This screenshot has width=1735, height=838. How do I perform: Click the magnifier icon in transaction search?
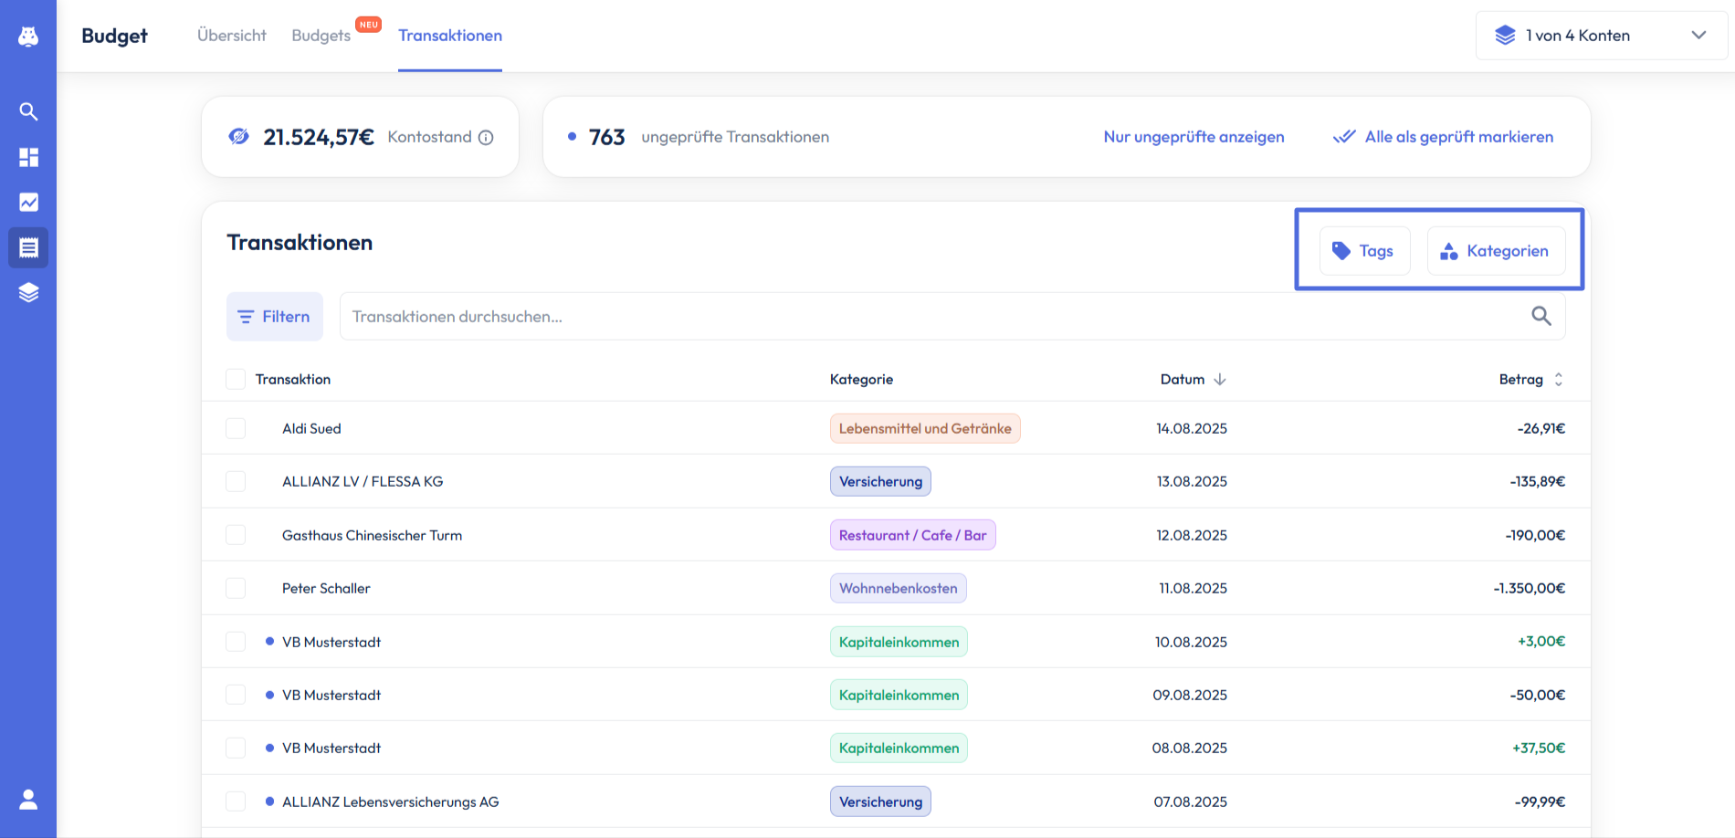click(1540, 316)
